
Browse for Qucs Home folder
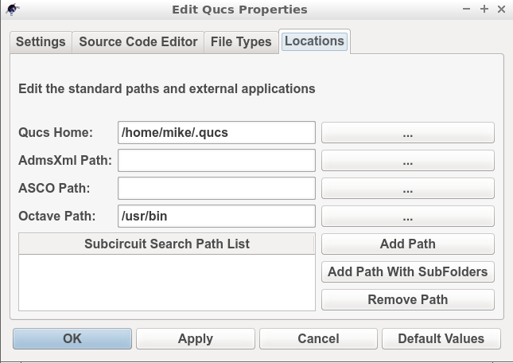[x=408, y=133]
